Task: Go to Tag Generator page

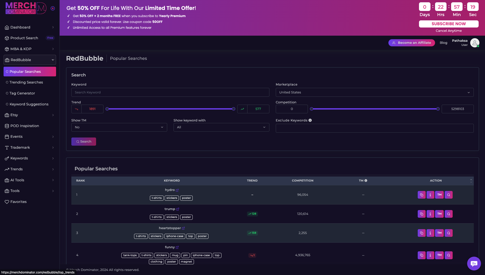Action: [x=22, y=93]
